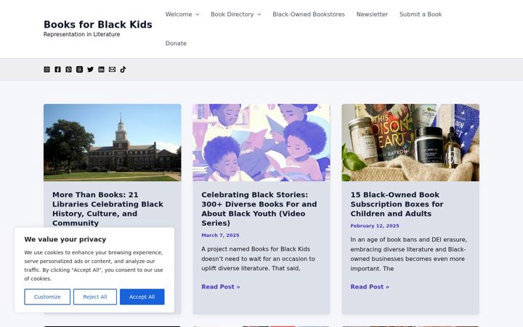Click the email envelope icon
The width and height of the screenshot is (523, 327).
tap(112, 70)
